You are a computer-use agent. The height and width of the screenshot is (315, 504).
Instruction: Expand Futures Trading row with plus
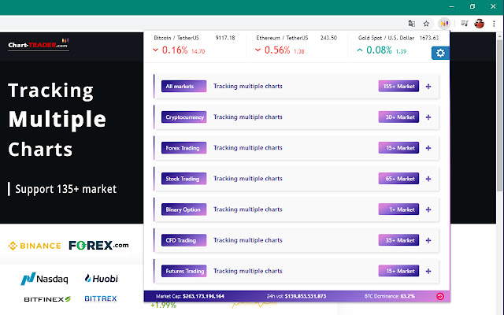pyautogui.click(x=428, y=271)
